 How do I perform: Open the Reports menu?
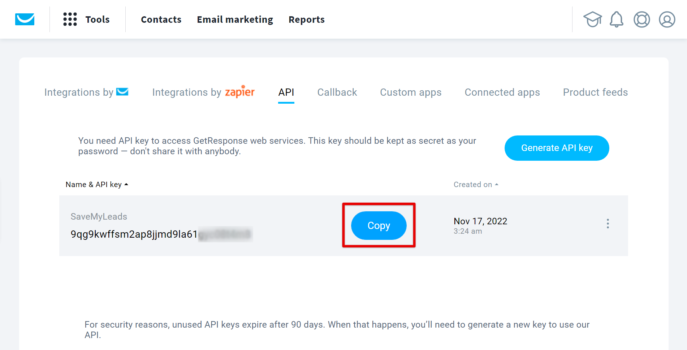tap(306, 20)
